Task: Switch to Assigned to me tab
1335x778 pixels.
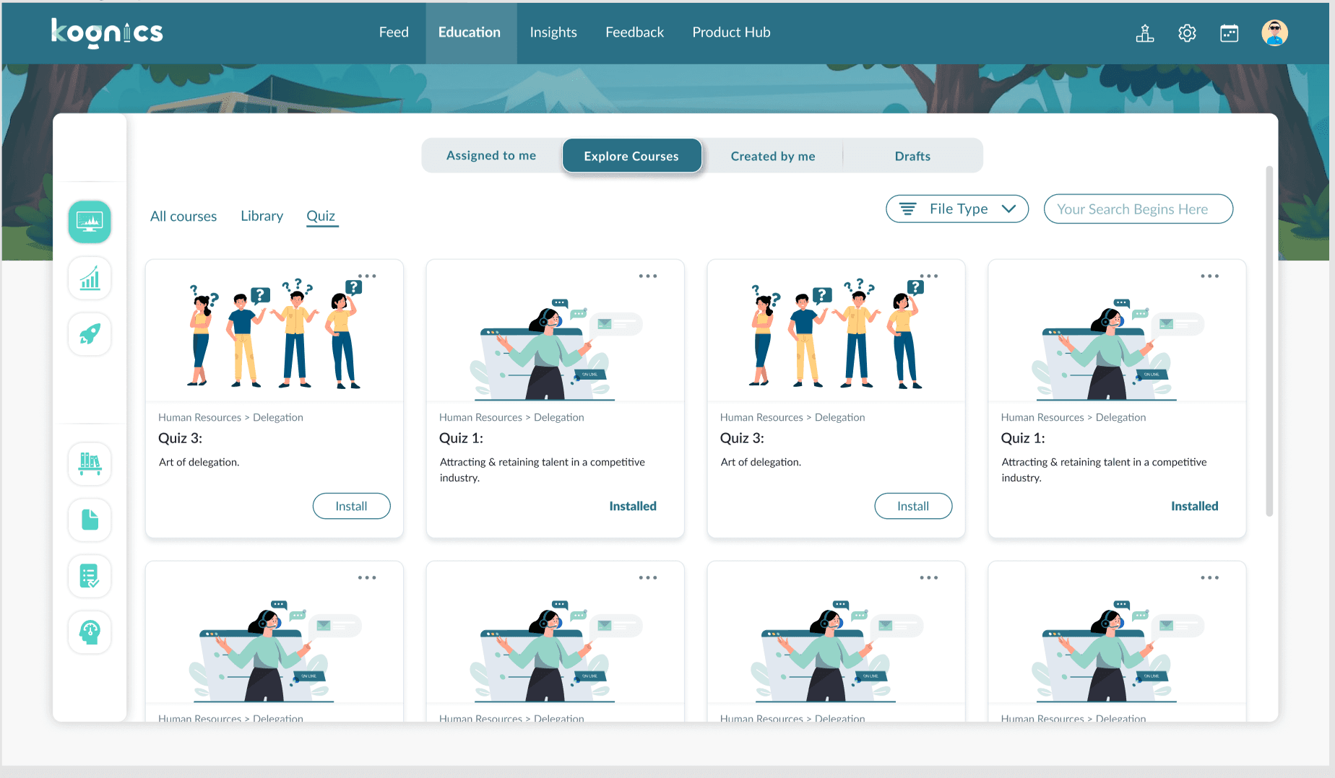Action: (491, 156)
